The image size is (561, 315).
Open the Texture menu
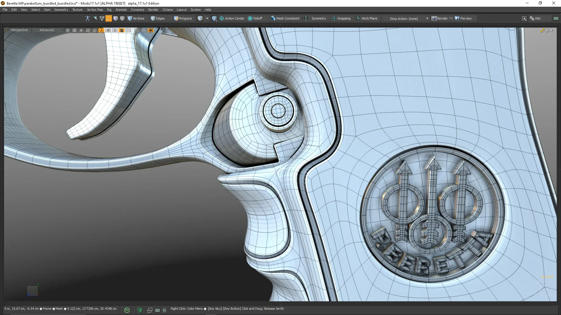click(x=77, y=10)
